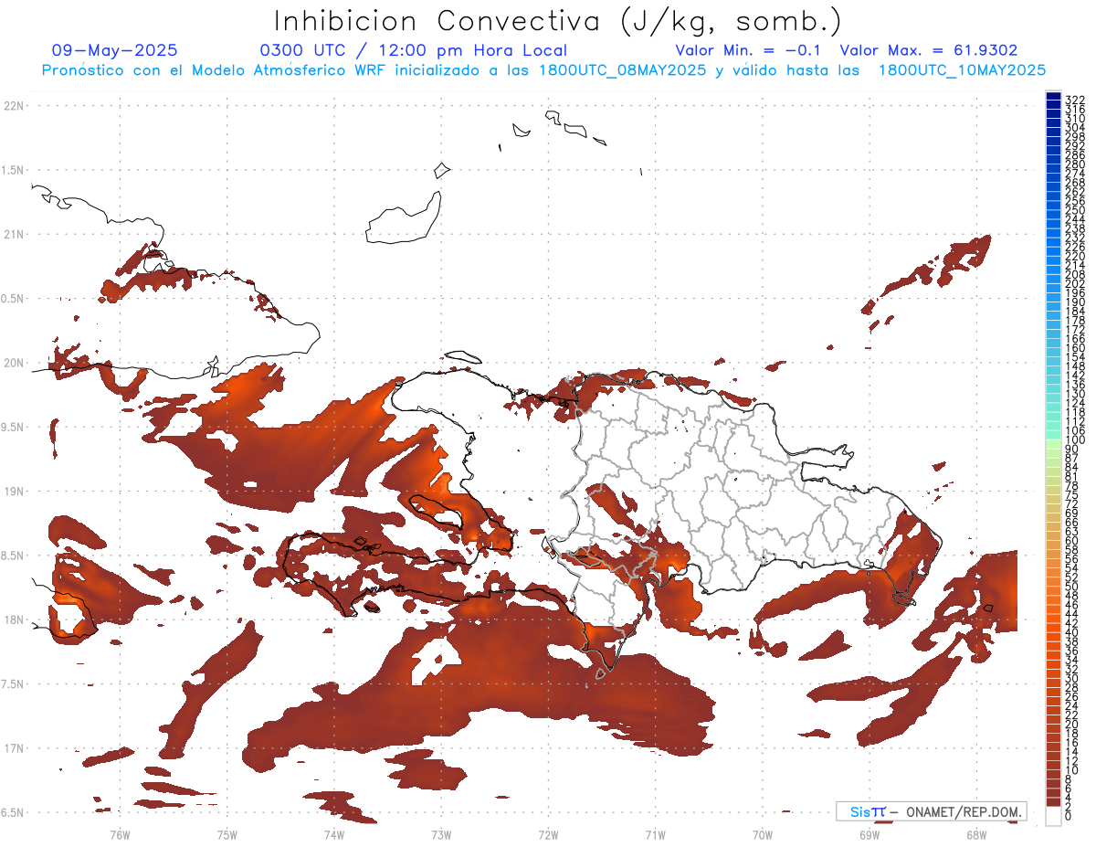Click the '202' color bar label
The image size is (1096, 847).
pyautogui.click(x=1075, y=283)
